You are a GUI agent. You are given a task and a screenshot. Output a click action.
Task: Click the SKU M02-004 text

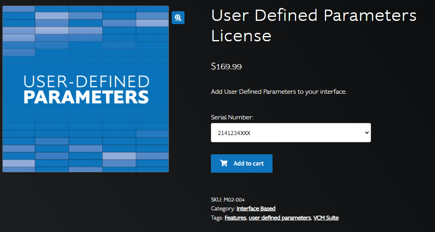[228, 200]
